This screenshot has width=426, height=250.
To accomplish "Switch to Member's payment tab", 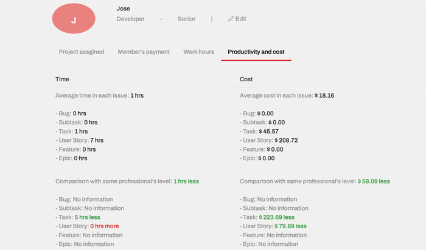I will 144,52.
